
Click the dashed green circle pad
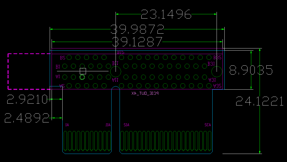pos(82,77)
